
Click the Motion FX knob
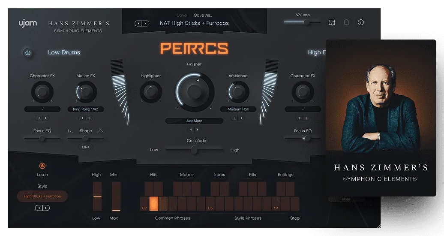pos(86,92)
